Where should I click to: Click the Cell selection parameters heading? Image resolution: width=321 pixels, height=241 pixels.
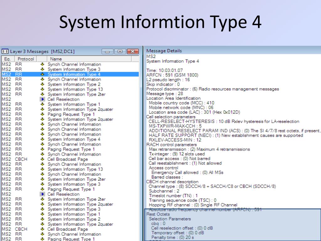171,117
